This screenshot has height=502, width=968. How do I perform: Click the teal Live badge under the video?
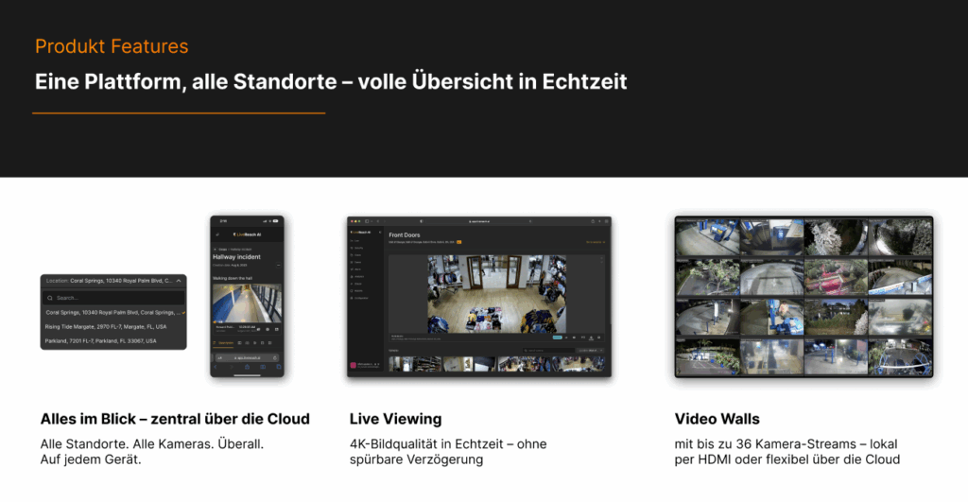point(558,338)
